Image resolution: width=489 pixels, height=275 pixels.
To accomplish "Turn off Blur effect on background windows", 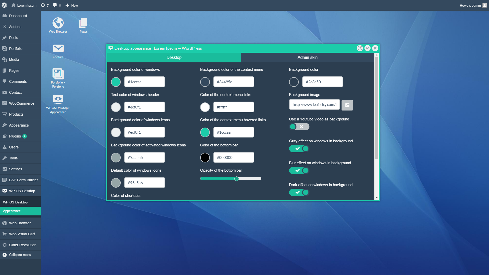I will click(299, 170).
